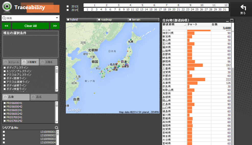This screenshot has height=145, width=252.
Task: Toggle ボディ溶接ライン checkbox
Action: [x=5, y=78]
